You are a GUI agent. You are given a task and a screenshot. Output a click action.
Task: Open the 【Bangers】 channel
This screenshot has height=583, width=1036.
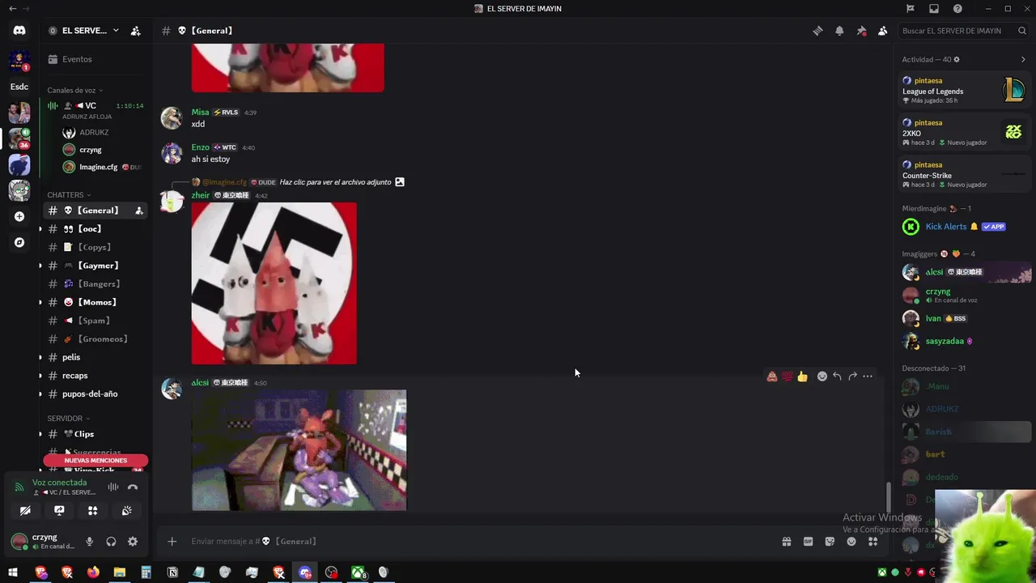coord(96,284)
